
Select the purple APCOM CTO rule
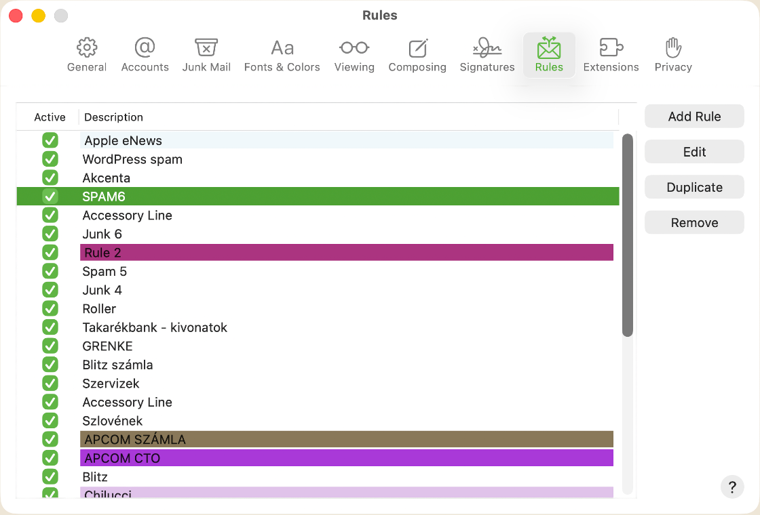(346, 458)
